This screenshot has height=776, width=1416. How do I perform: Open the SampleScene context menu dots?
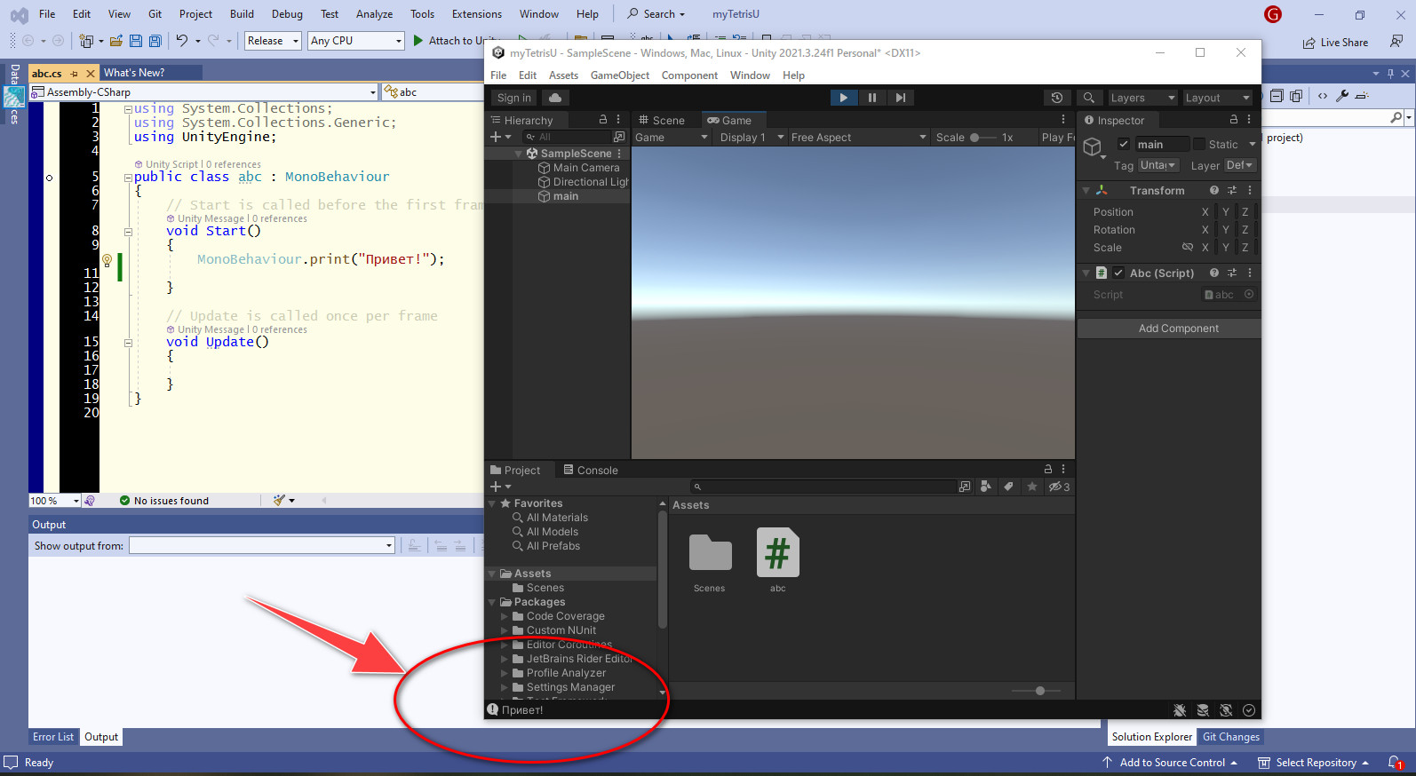point(619,154)
